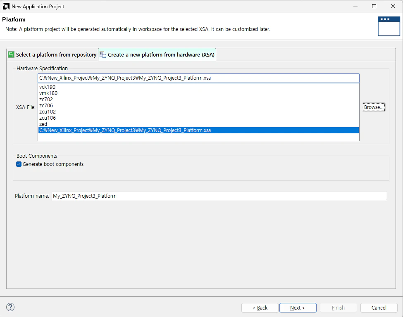Proceed with the Next button
This screenshot has height=317, width=403.
coord(298,308)
